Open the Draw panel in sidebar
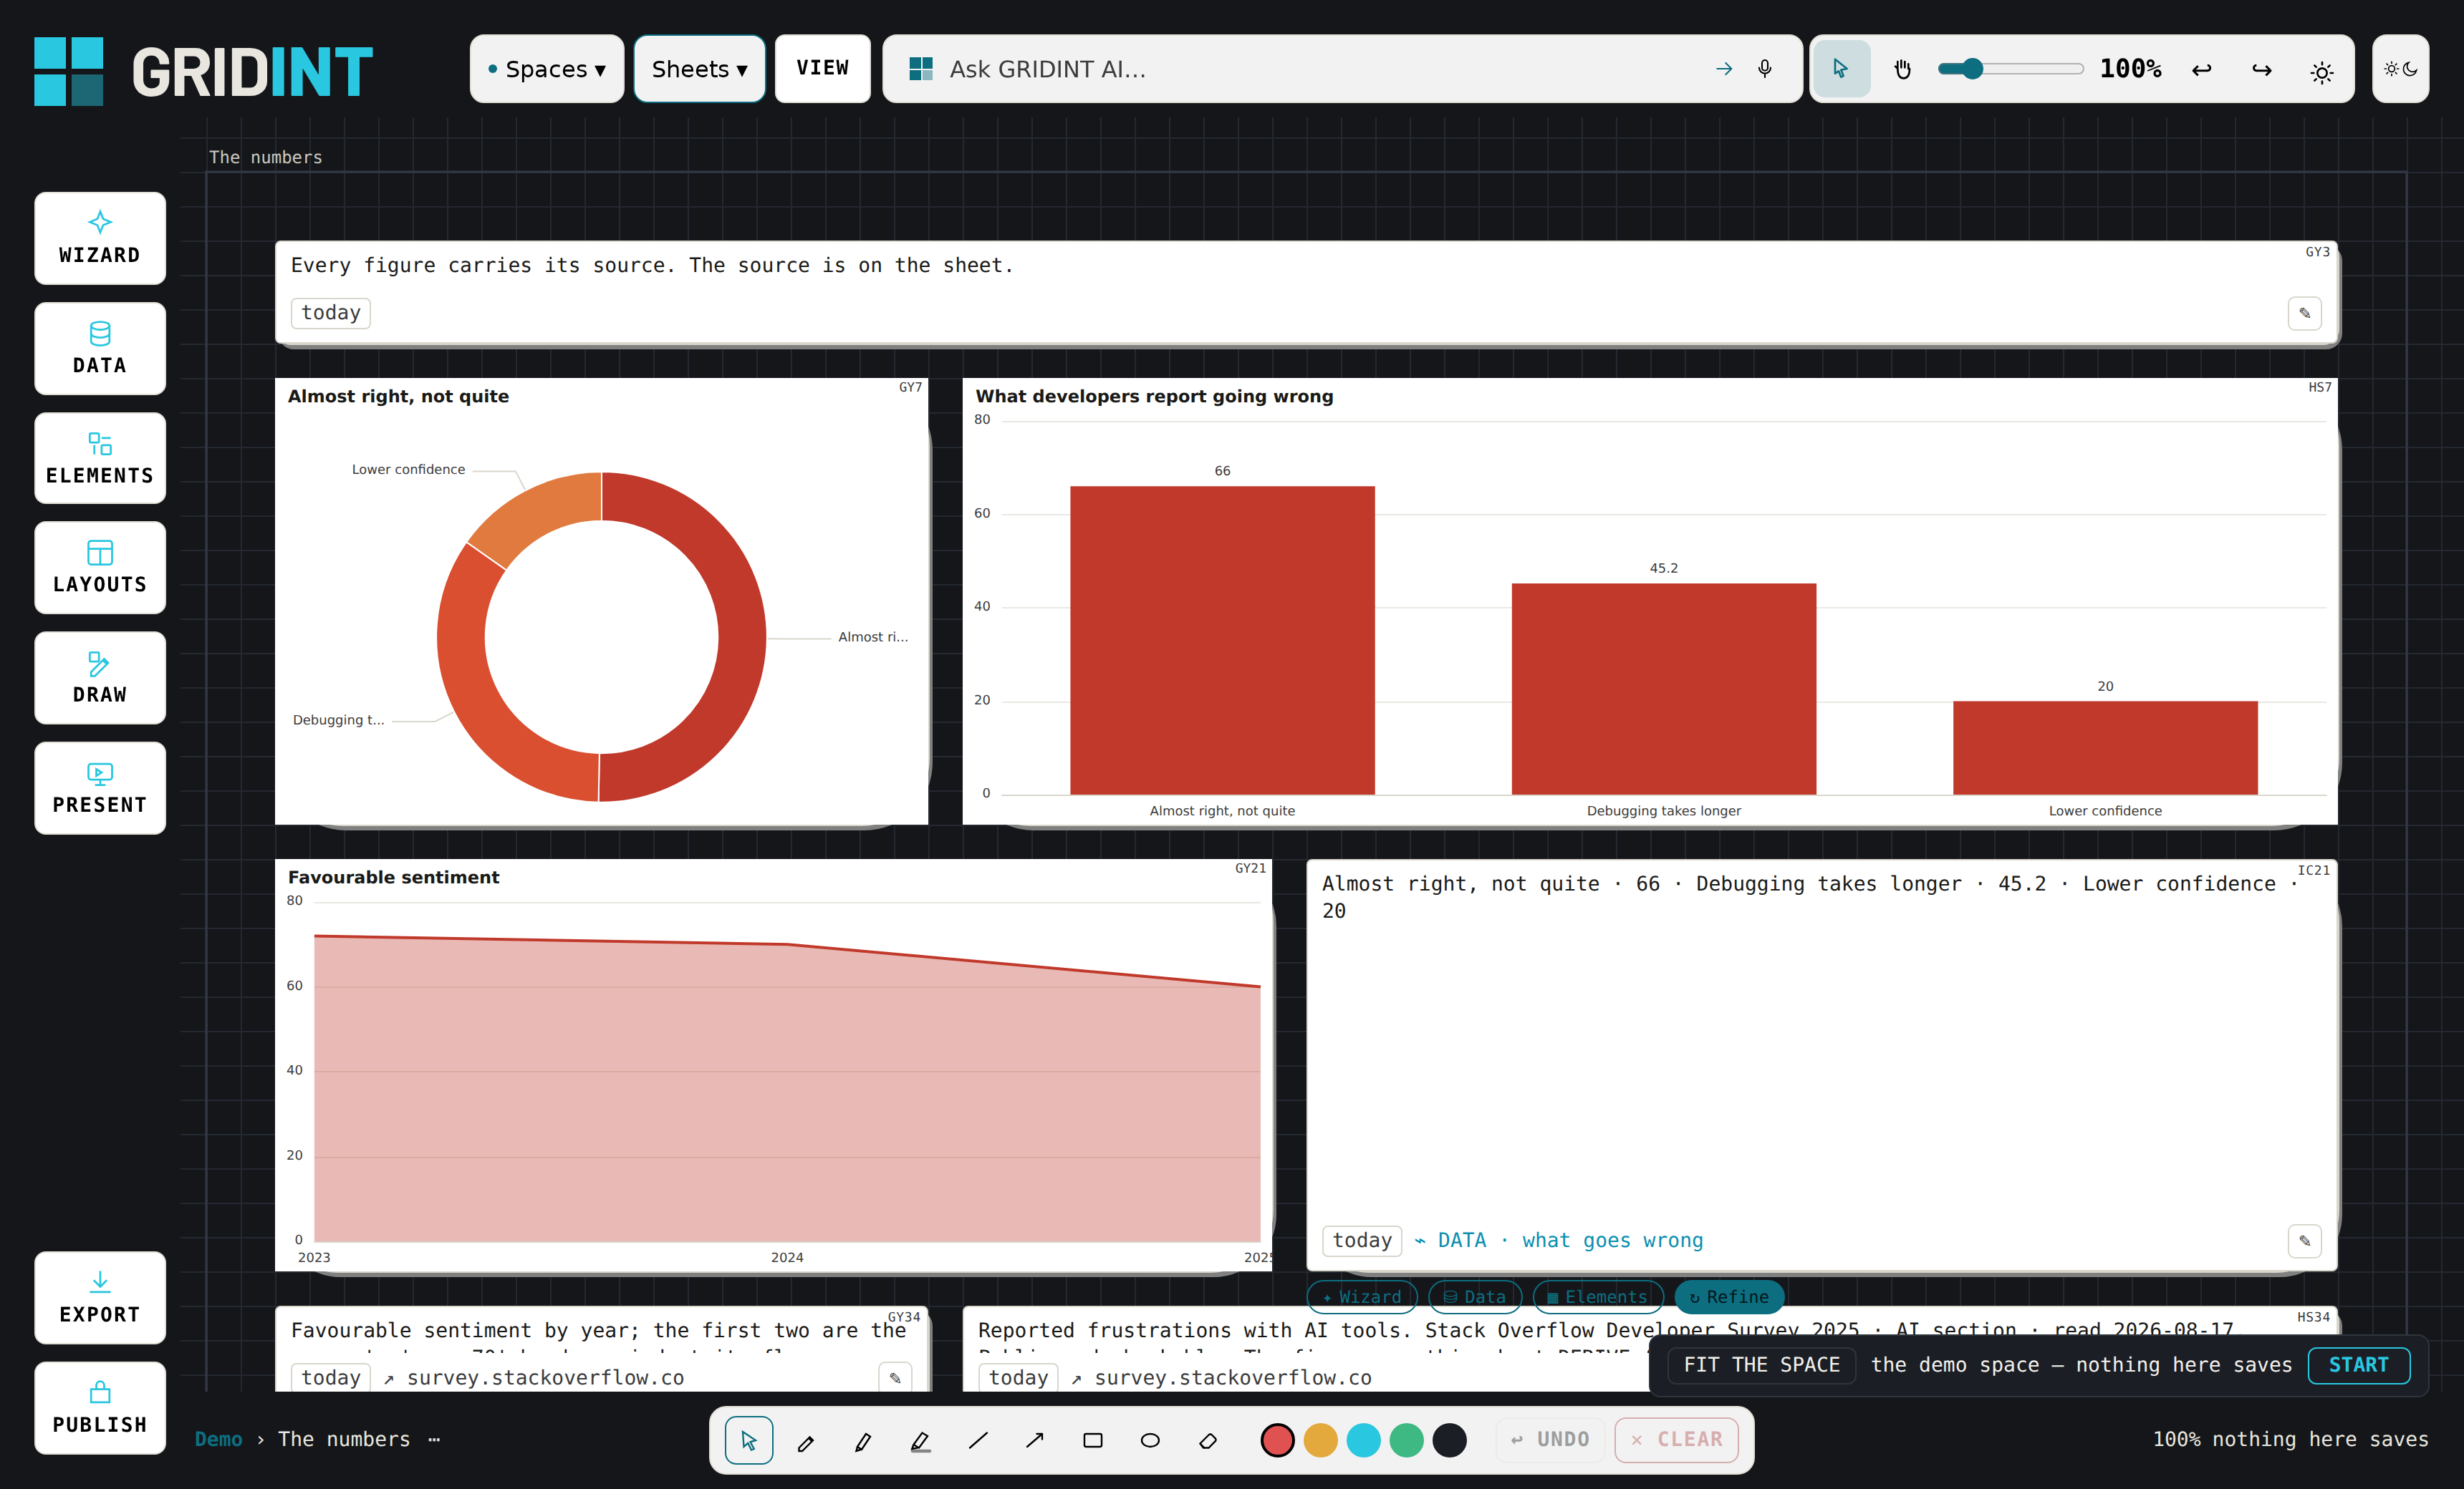Screen dimensions: 2464x1489 pos(100,677)
